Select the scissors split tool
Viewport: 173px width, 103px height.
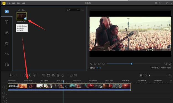pos(30,75)
